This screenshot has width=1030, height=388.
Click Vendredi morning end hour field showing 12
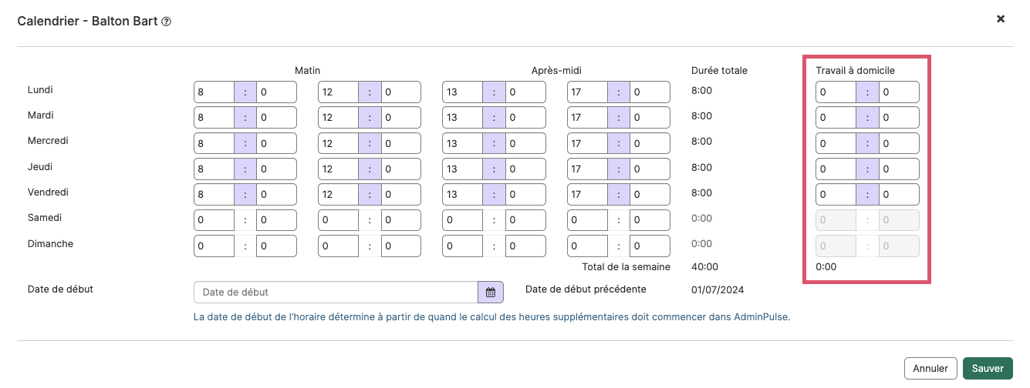[338, 194]
